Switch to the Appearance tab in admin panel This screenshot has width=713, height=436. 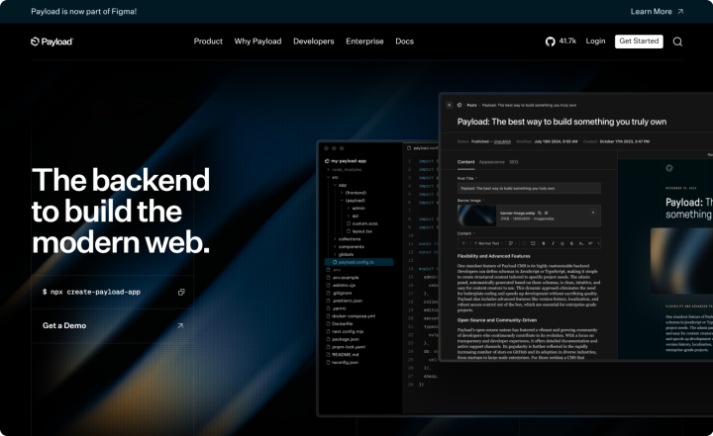point(491,162)
